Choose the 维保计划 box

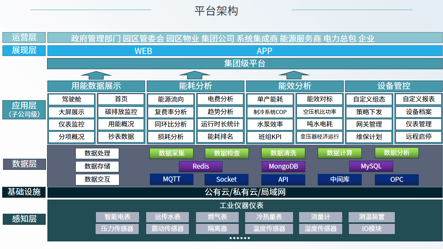pos(369,137)
